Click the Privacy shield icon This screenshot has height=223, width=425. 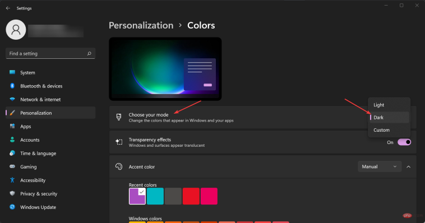tap(12, 193)
